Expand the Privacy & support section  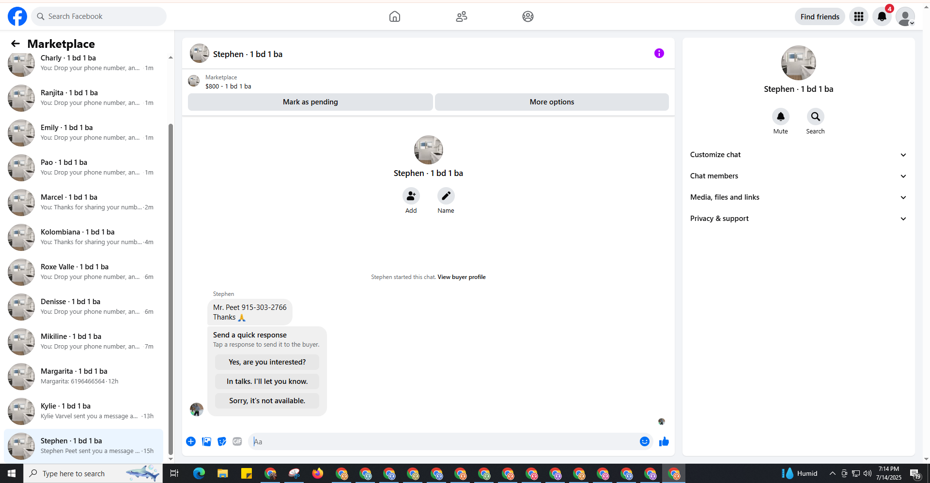click(799, 219)
